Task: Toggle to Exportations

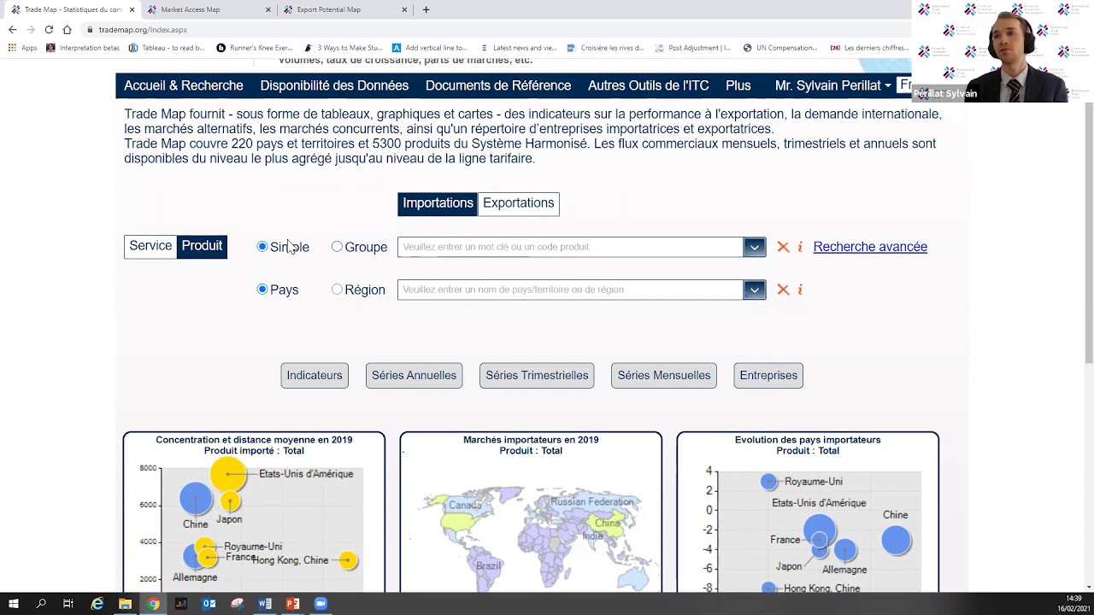Action: click(x=519, y=203)
